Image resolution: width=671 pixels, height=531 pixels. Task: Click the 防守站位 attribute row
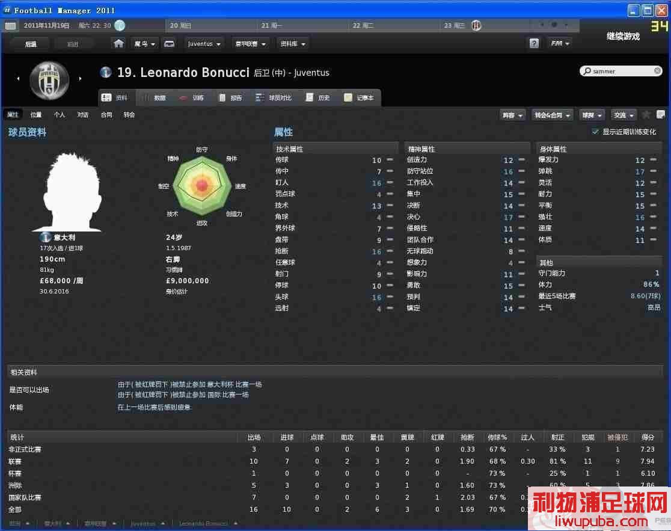467,171
